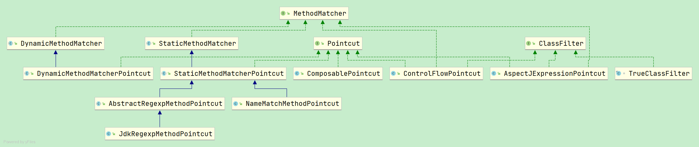This screenshot has height=147, width=699.
Task: Click the class icon next to NameMatchMethodPointcut
Action: [236, 104]
